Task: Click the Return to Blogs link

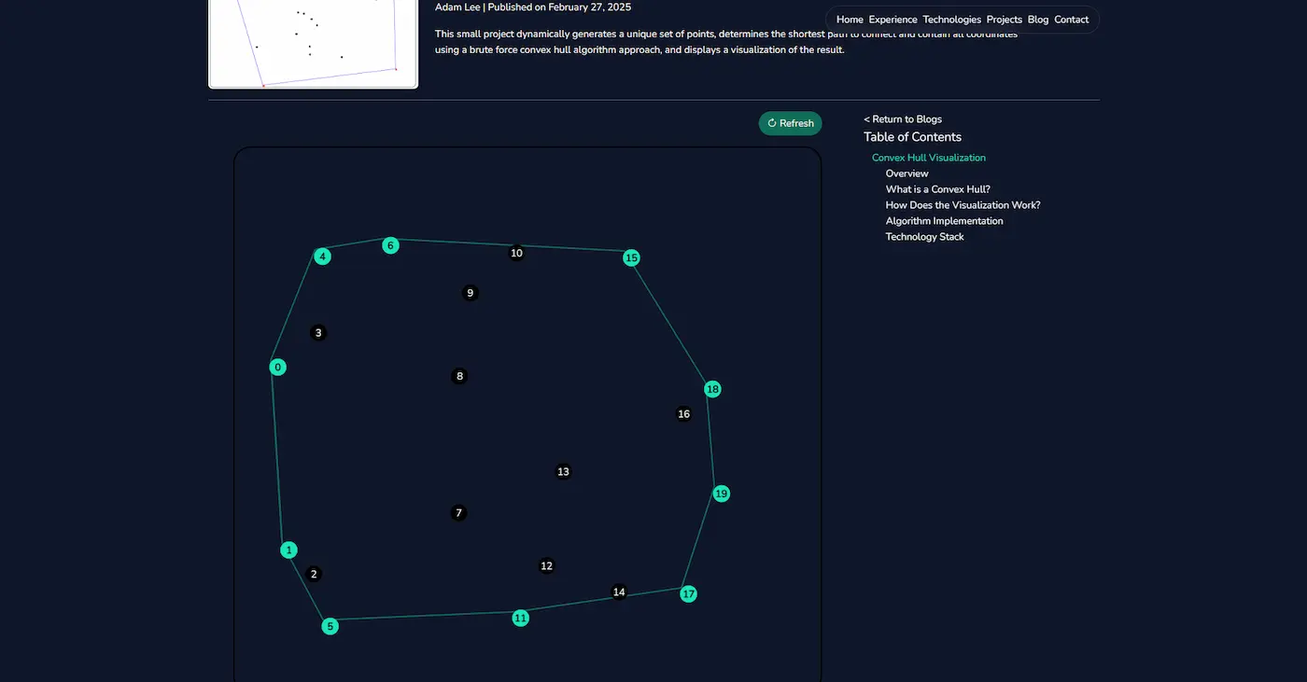Action: pyautogui.click(x=903, y=119)
